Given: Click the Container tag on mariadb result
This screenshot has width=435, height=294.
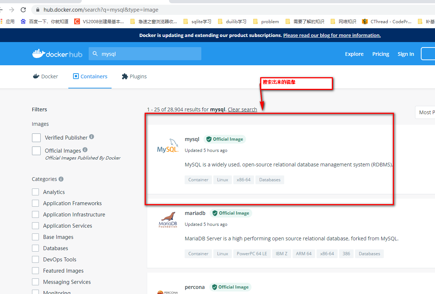Looking at the screenshot, I should click(x=198, y=254).
